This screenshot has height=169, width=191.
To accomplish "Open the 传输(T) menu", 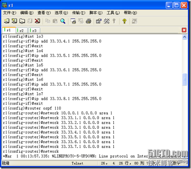I will (78, 13).
